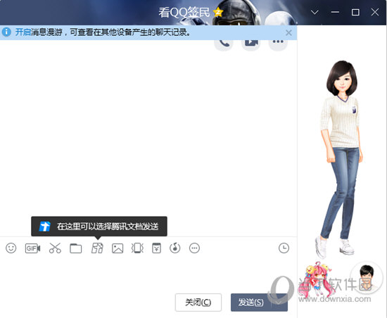Open the red packet yen icon
The width and height of the screenshot is (387, 318).
[x=156, y=248]
